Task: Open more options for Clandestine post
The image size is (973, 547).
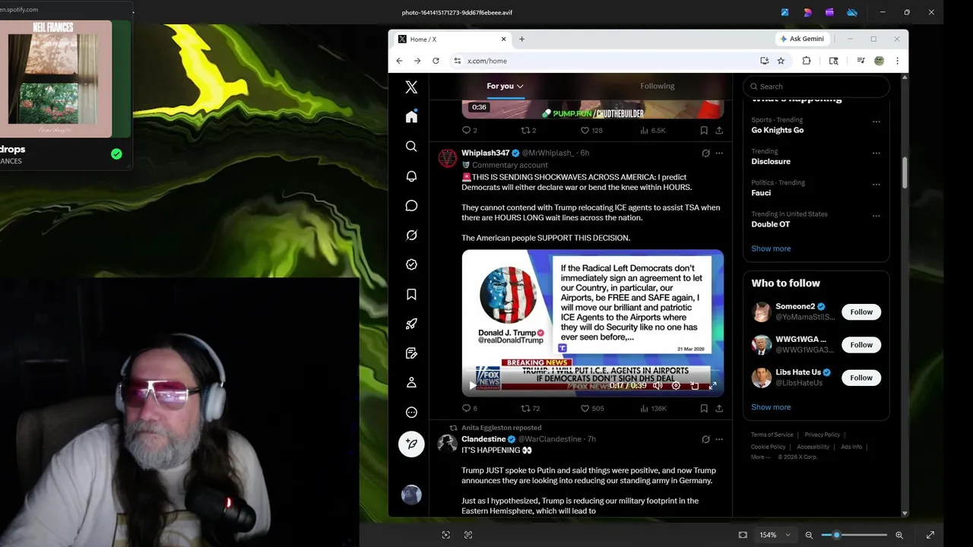Action: pos(719,439)
